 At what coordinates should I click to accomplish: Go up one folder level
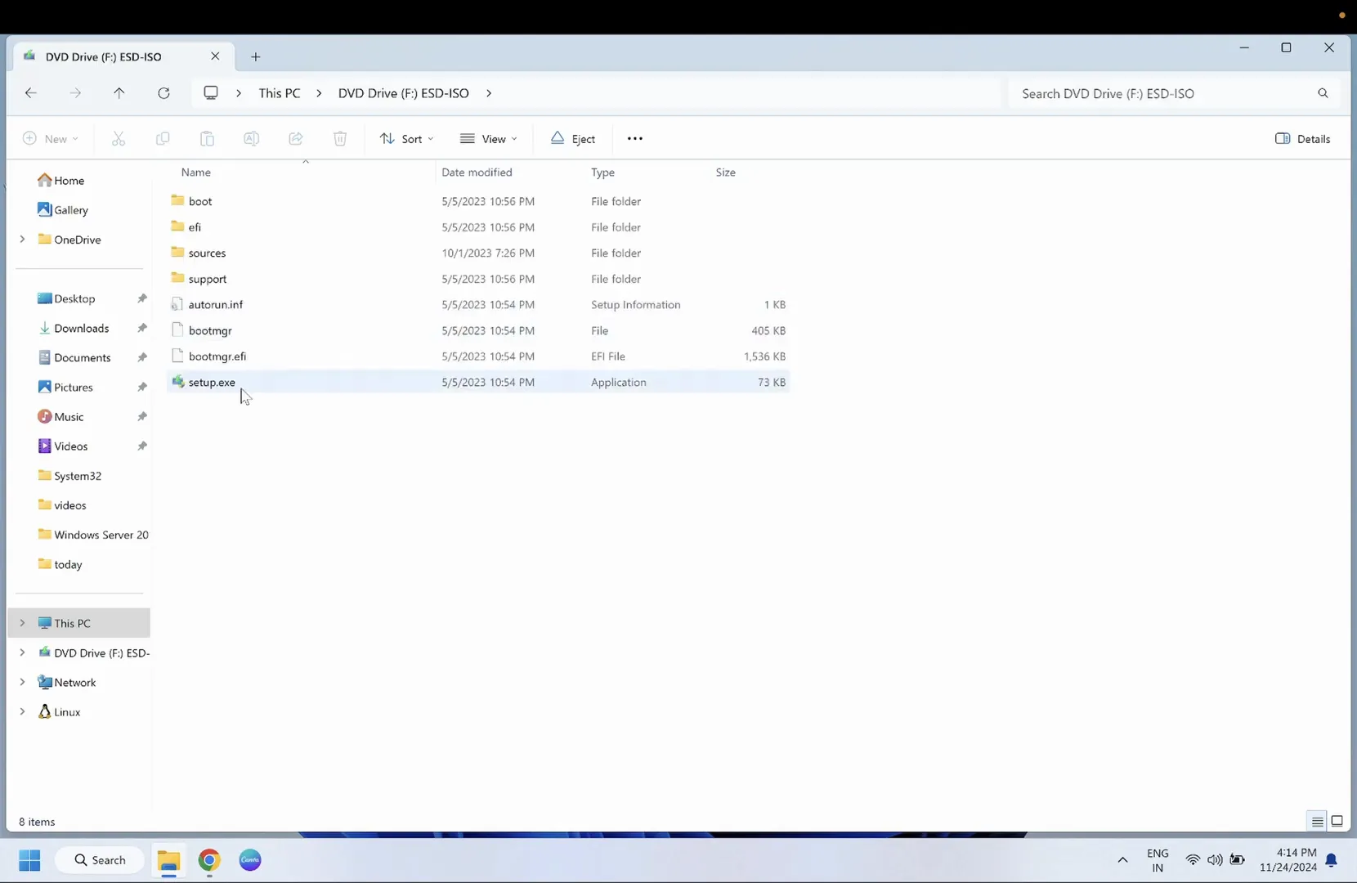pyautogui.click(x=119, y=93)
